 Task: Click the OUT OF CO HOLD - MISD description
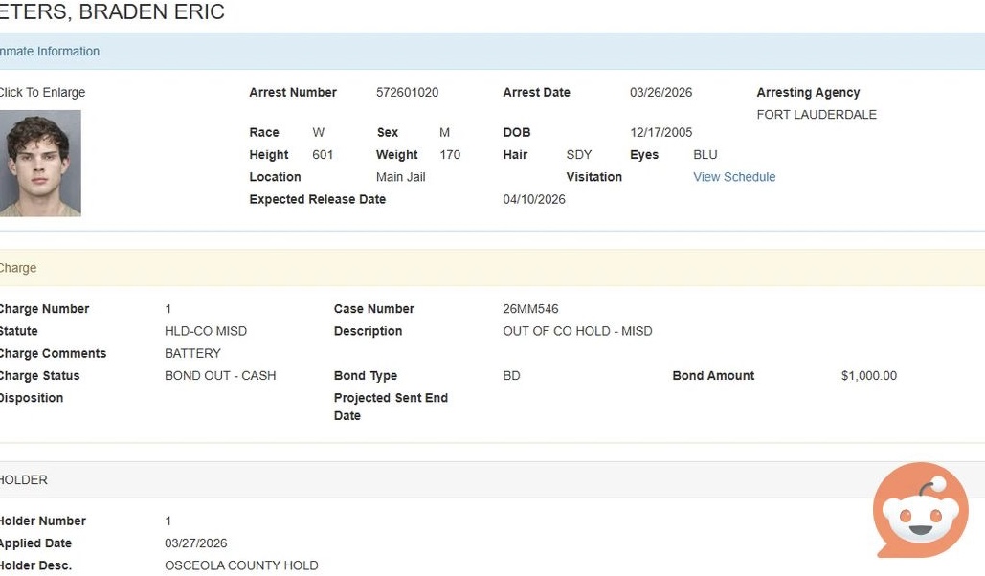click(577, 331)
